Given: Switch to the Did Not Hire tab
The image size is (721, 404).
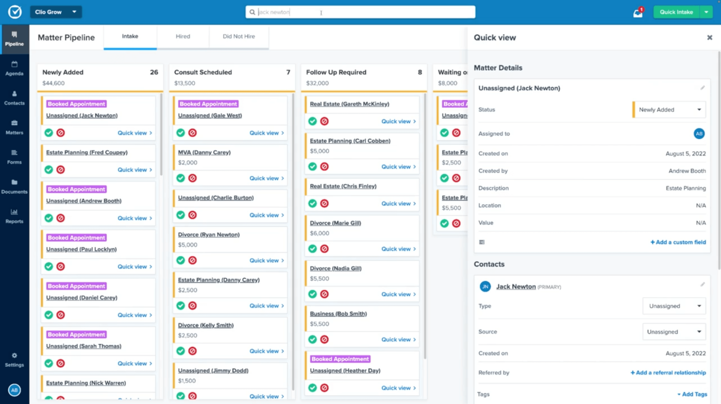Looking at the screenshot, I should [238, 36].
